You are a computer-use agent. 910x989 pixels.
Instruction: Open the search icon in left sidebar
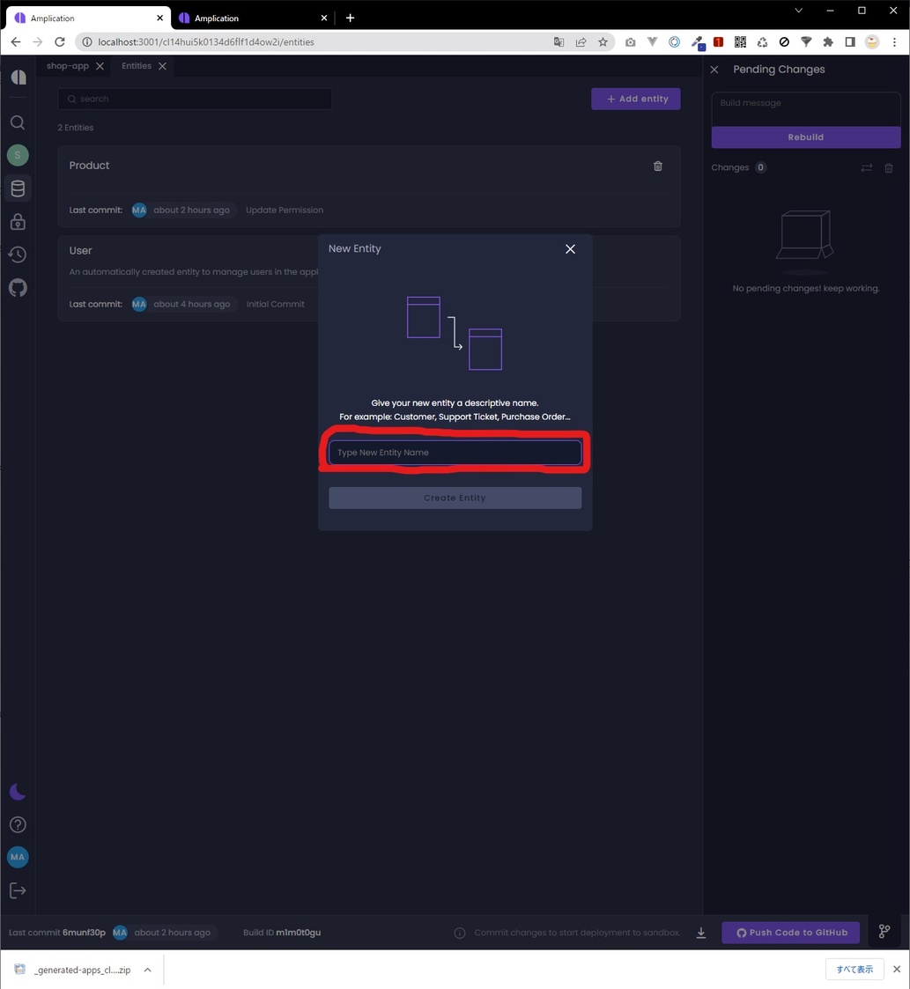click(x=18, y=122)
